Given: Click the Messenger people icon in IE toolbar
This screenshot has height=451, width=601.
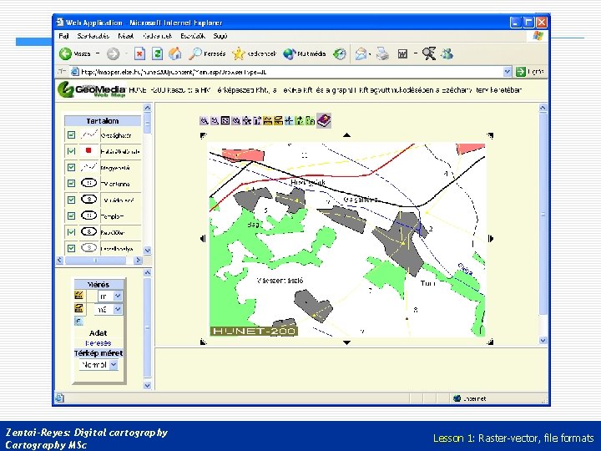Looking at the screenshot, I should (x=447, y=54).
